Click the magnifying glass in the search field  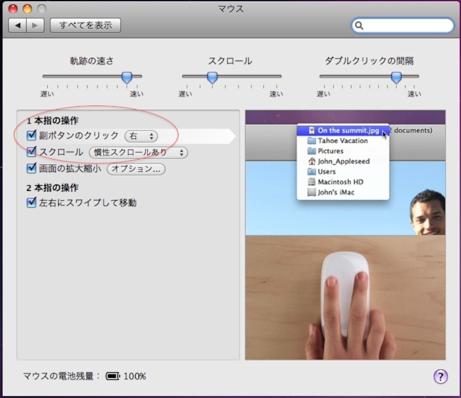coord(360,25)
